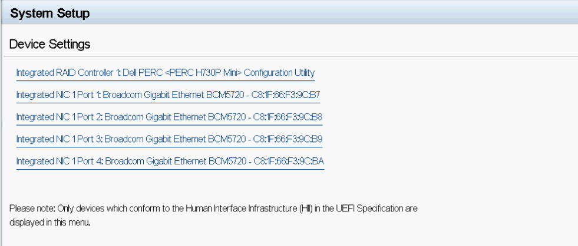This screenshot has width=578, height=246.
Task: Select the NIC with MAC ending 9C:B7
Action: (x=168, y=95)
